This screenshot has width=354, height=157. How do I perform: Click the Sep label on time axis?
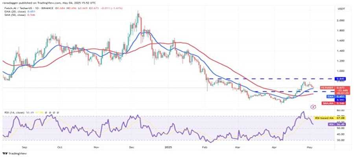[25, 148]
